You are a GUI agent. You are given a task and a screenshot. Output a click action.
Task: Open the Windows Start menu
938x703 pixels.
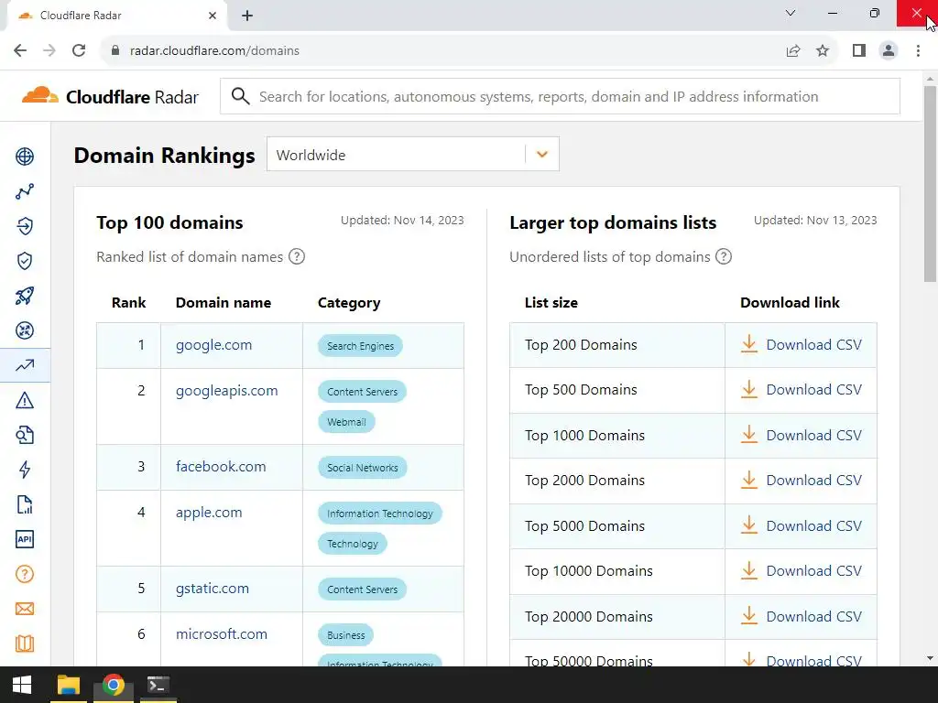[22, 685]
